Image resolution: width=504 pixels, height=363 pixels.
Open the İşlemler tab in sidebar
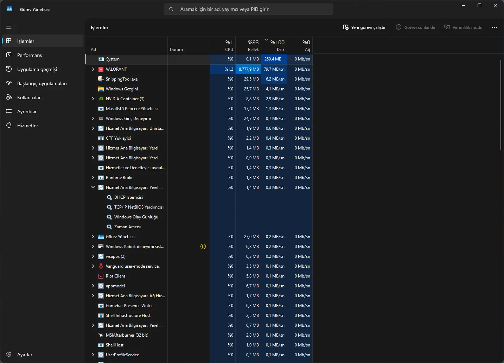point(43,41)
